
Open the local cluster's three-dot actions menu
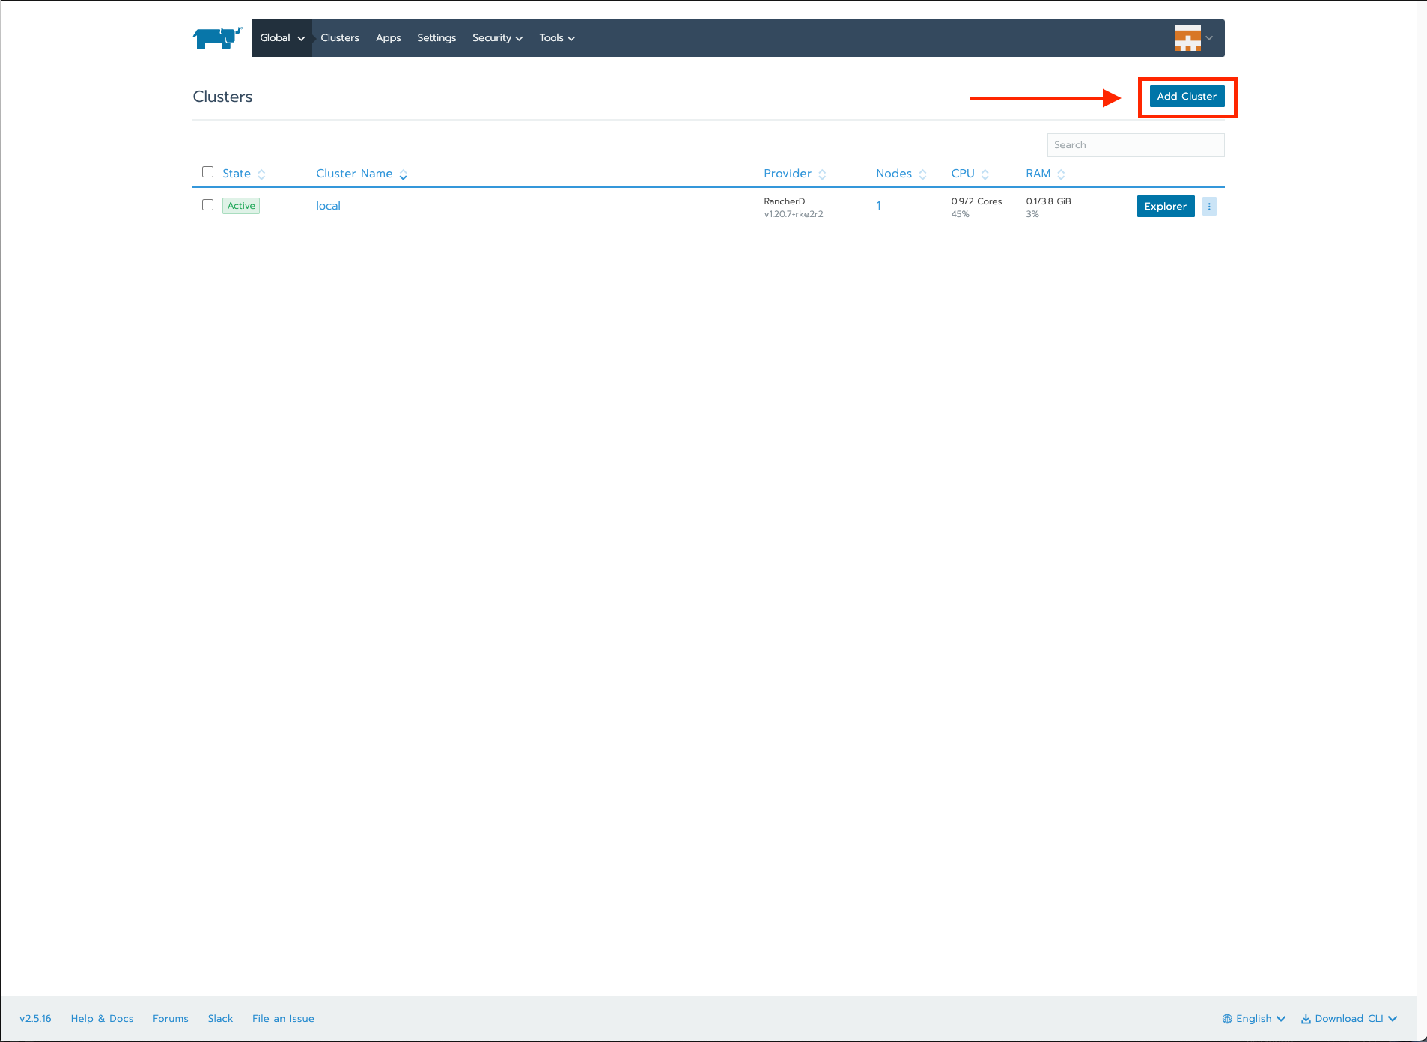coord(1209,207)
